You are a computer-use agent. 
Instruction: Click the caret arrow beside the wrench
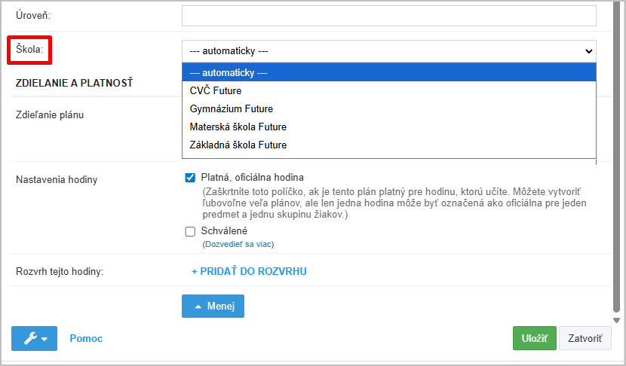pyautogui.click(x=44, y=340)
